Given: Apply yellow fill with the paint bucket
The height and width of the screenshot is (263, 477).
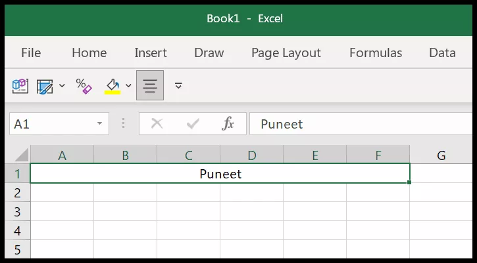Looking at the screenshot, I should coord(113,86).
